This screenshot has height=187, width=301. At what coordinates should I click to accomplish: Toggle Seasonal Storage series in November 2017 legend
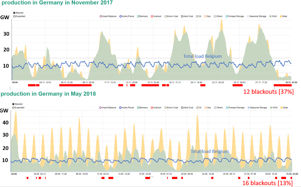(256, 16)
